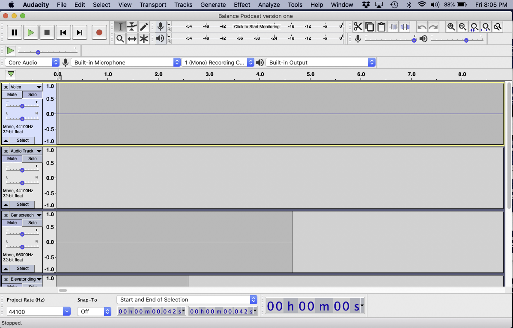Image resolution: width=513 pixels, height=328 pixels.
Task: Open the Analyze menu
Action: click(x=269, y=5)
